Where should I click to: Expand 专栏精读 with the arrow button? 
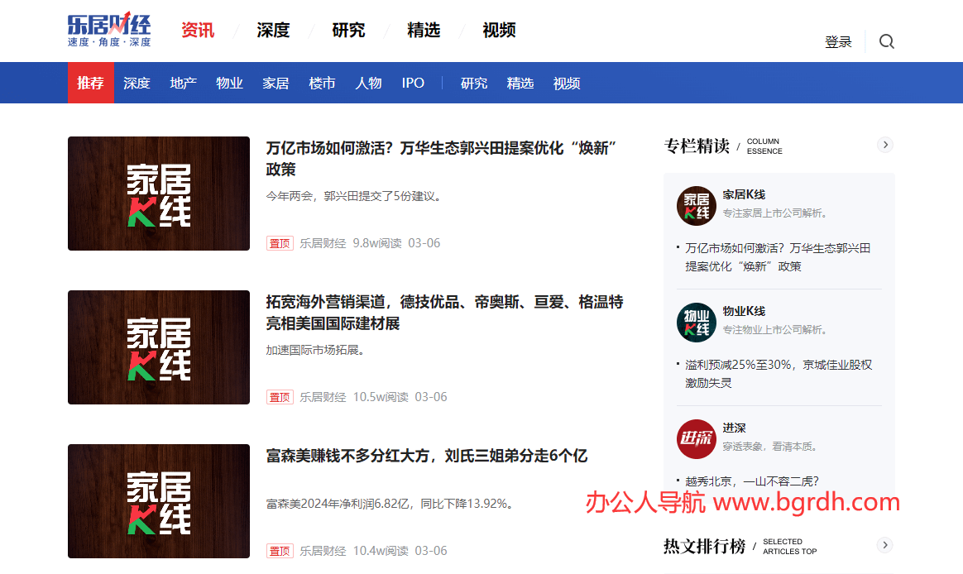click(885, 145)
